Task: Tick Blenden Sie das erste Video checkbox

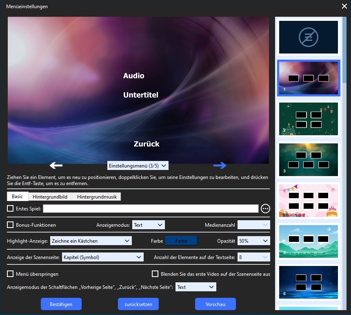Action: coord(155,274)
